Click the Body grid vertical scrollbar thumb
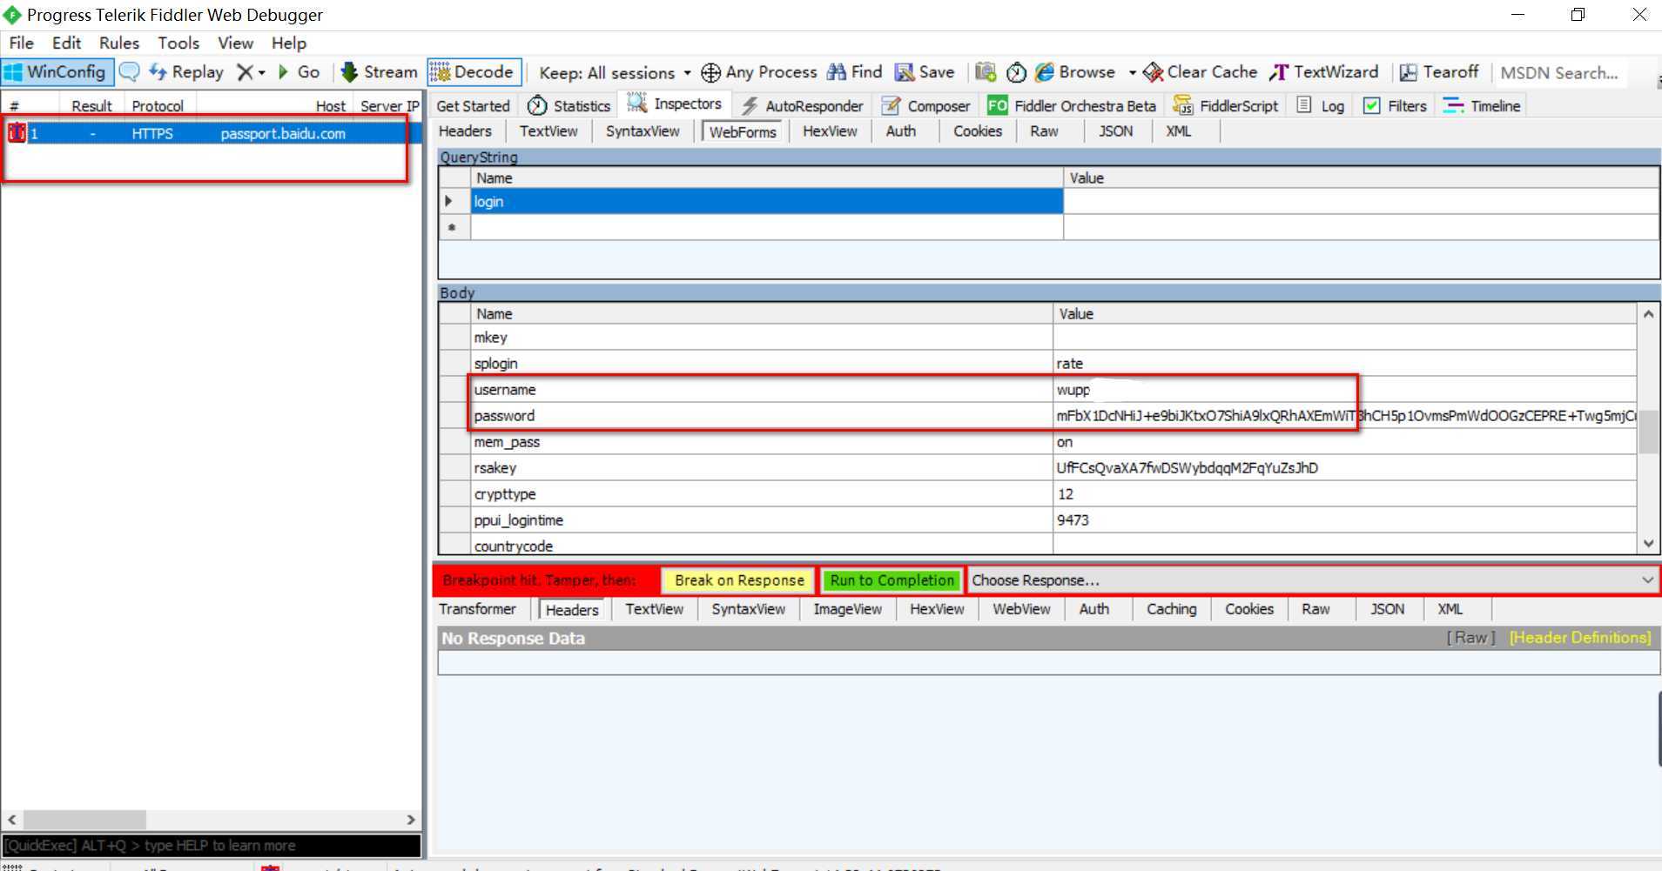 pyautogui.click(x=1647, y=432)
